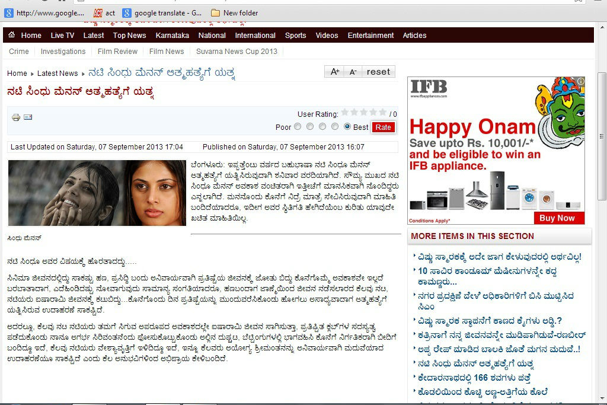Go to Latest News breadcrumb link

[57, 74]
